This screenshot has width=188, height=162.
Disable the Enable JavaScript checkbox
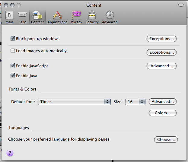[x=13, y=65]
